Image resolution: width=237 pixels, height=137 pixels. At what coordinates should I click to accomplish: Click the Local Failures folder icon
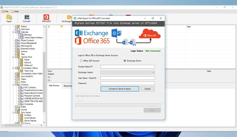22,118
